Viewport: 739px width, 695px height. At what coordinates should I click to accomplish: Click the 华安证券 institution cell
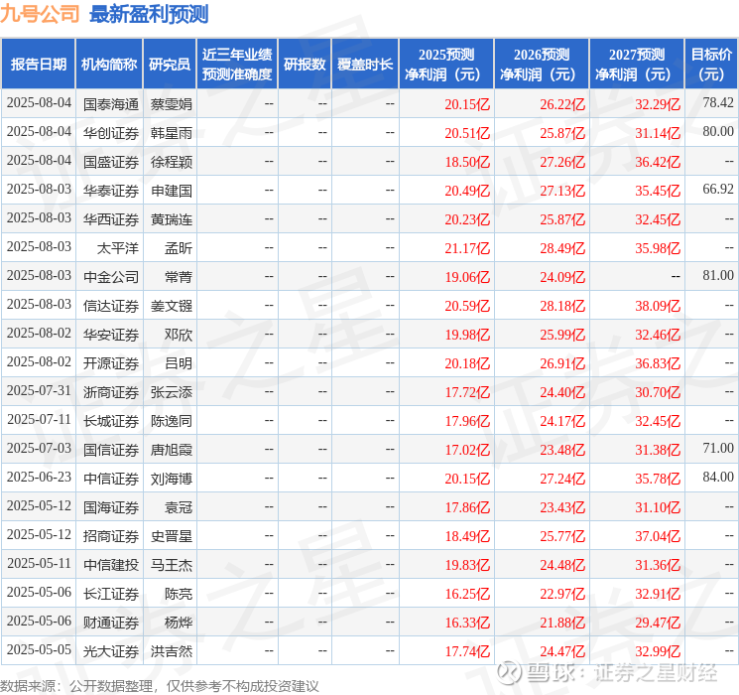click(x=111, y=335)
